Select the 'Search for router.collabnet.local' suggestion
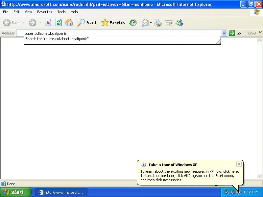 (122, 39)
